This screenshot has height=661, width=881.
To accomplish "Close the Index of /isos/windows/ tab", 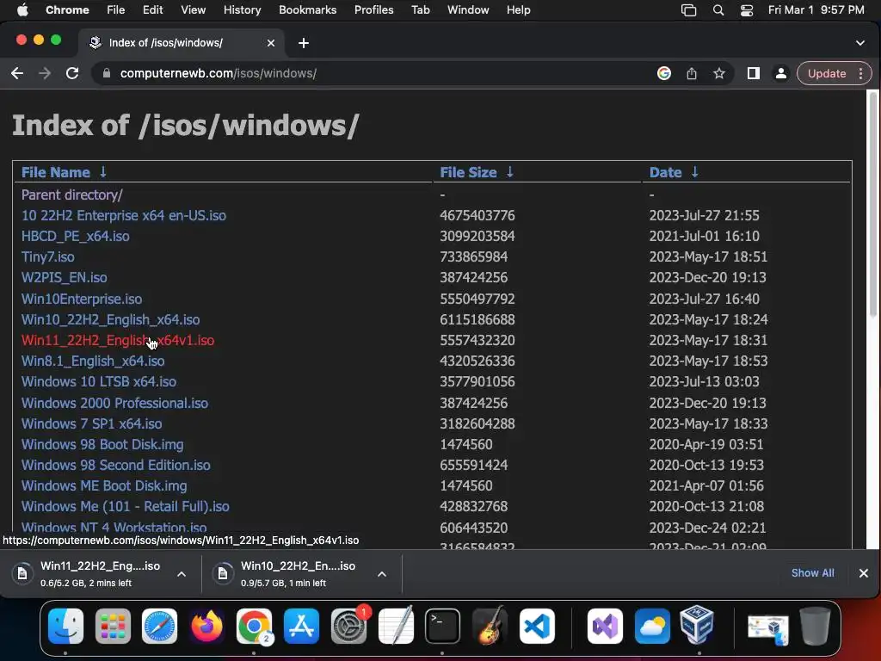I will (271, 43).
